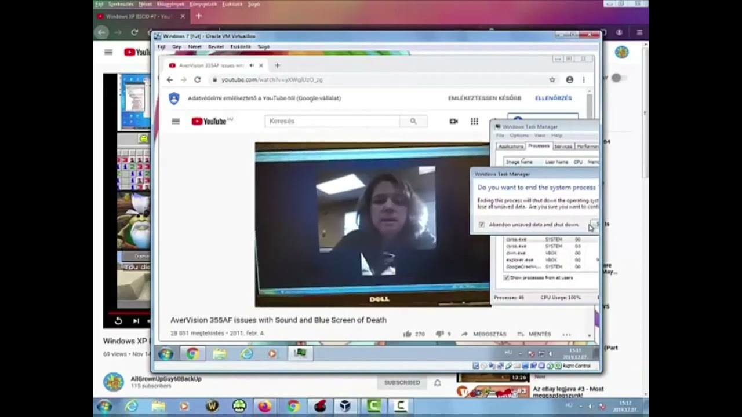Image resolution: width=742 pixels, height=417 pixels.
Task: Open the Options menu in Task Manager
Action: pos(519,136)
